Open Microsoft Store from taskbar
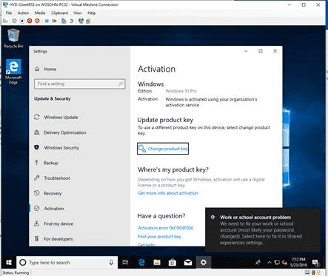328x276 pixels. pos(173,263)
